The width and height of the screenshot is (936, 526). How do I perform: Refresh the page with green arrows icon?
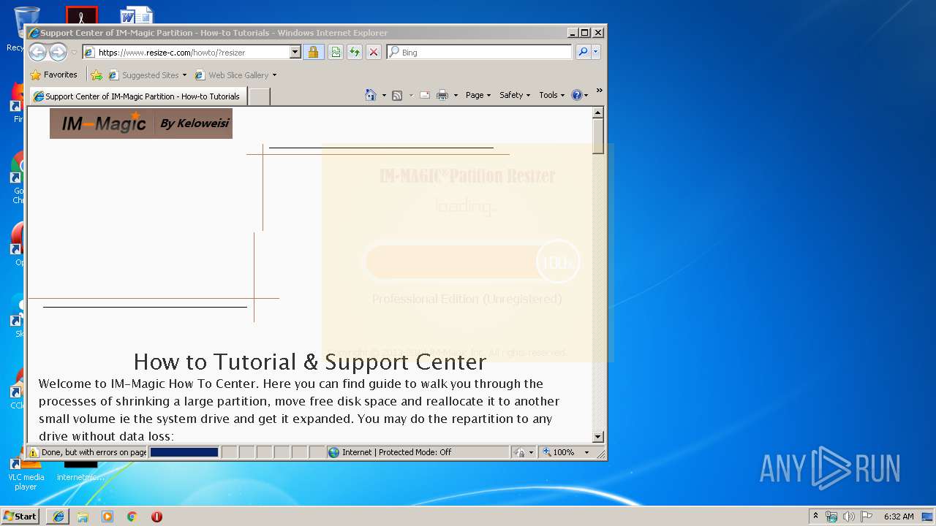[355, 52]
